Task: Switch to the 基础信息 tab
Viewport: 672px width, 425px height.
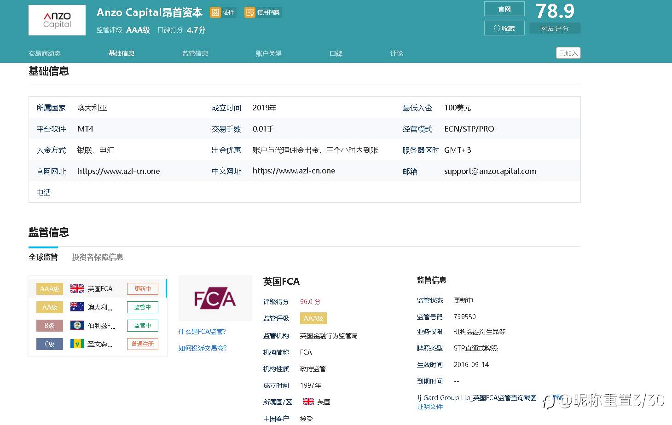Action: coord(122,53)
